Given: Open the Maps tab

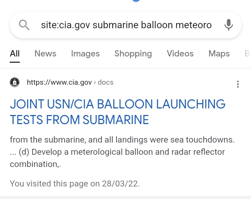Looking at the screenshot, I should click(x=219, y=54).
